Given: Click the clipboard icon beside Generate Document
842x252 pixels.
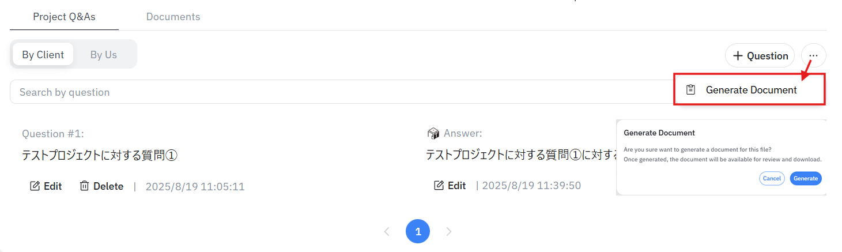Looking at the screenshot, I should [690, 90].
